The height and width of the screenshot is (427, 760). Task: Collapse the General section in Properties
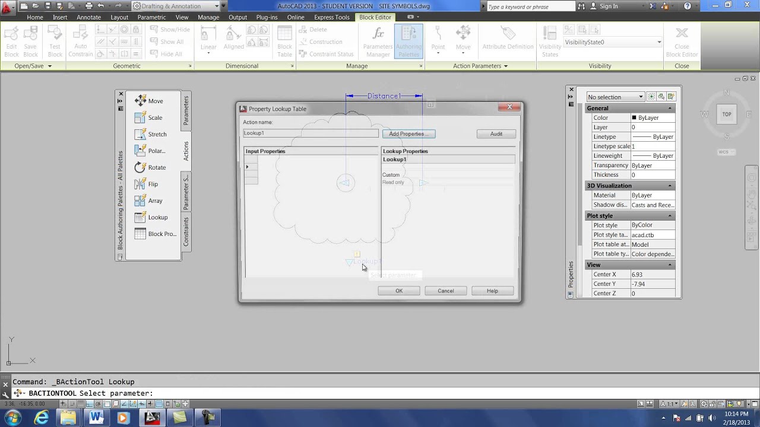coord(670,108)
